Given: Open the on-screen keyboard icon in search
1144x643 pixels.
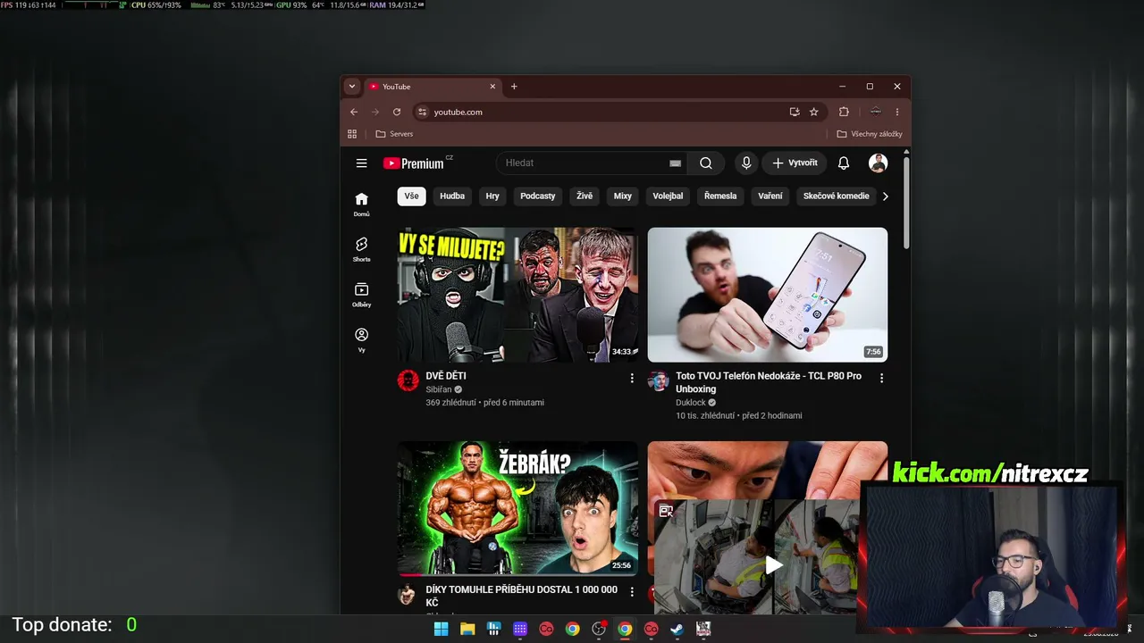Looking at the screenshot, I should [x=675, y=163].
